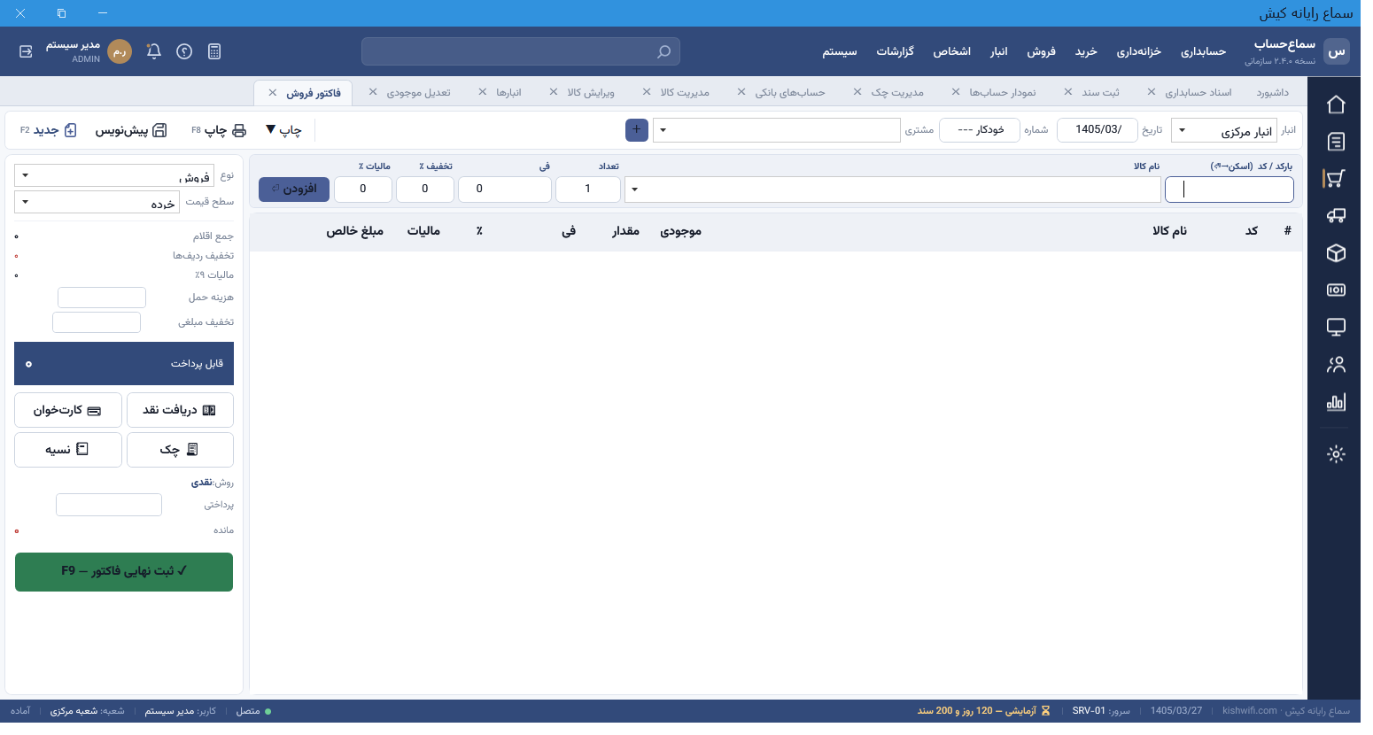
Task: Open the bar chart reports sidebar icon
Action: pos(1336,402)
